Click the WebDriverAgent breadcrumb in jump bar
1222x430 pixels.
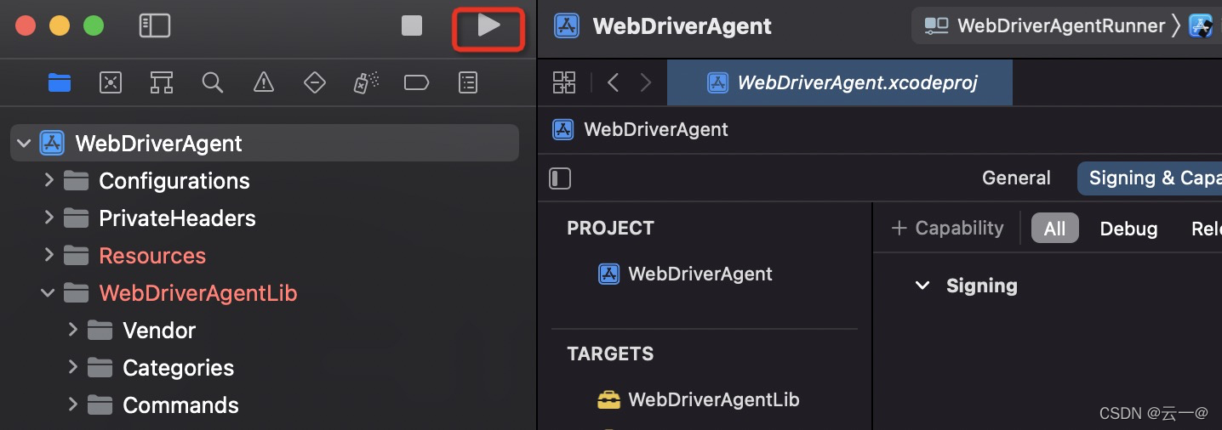[x=642, y=130]
